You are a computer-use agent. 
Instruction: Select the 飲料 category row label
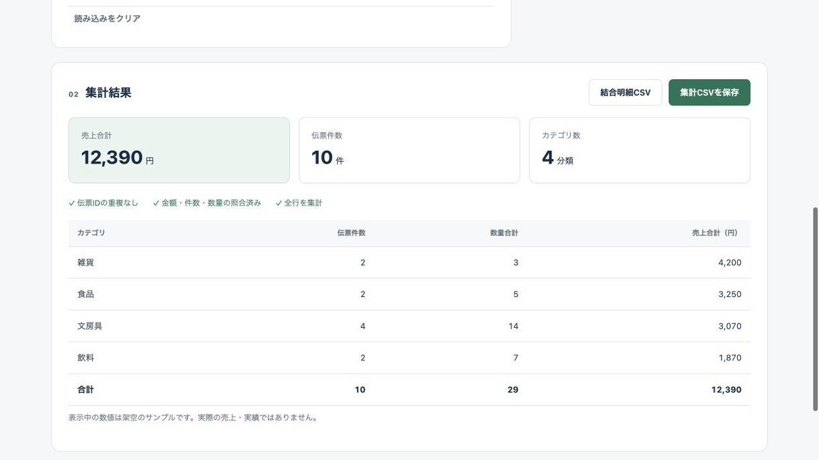(x=86, y=358)
